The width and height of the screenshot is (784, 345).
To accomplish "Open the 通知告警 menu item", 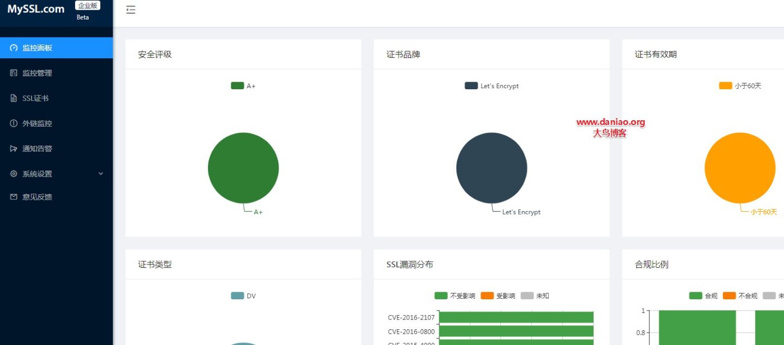I will tap(57, 149).
